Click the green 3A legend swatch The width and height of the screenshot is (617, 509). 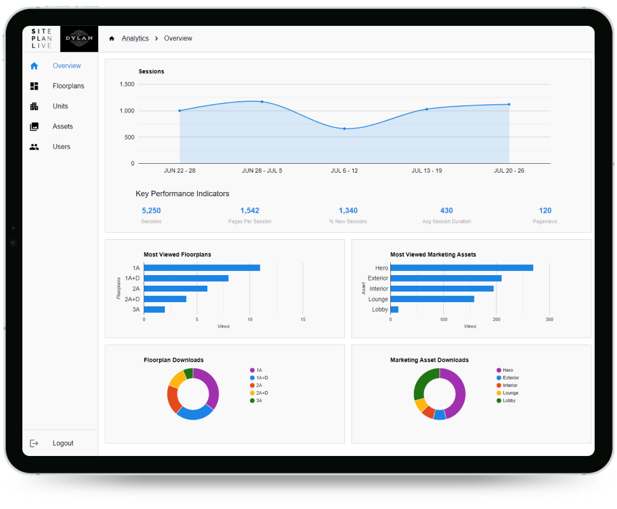pos(252,401)
